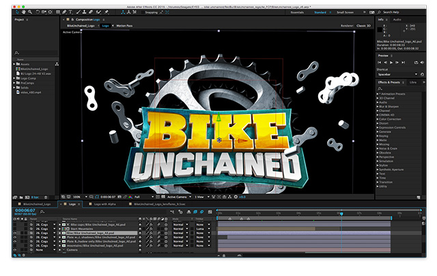Select the Type tool
437x276 pixels.
pyautogui.click(x=70, y=12)
